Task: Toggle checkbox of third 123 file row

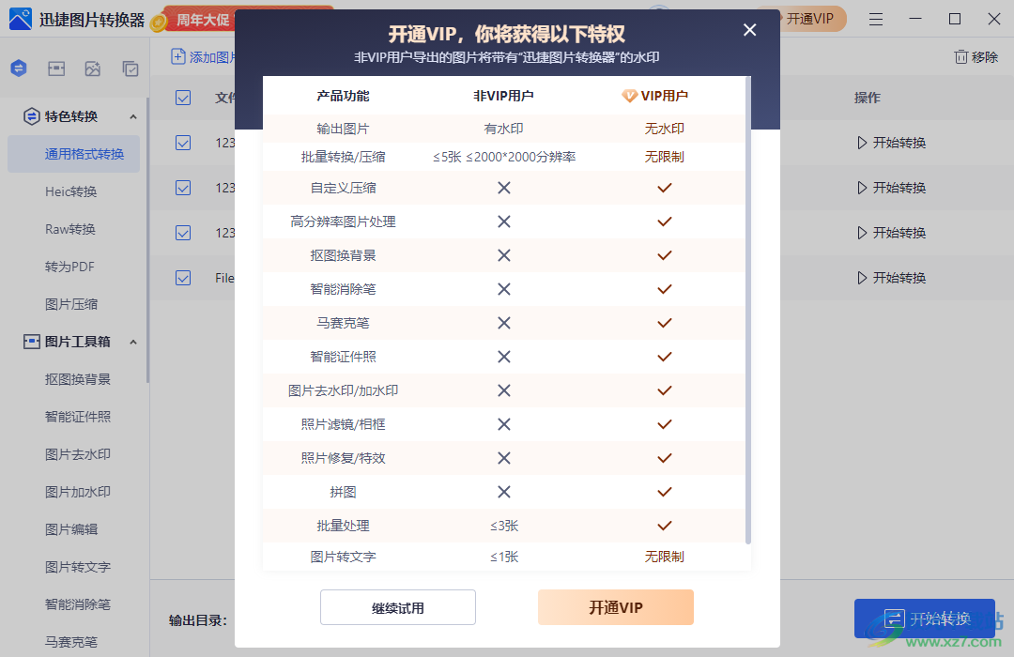Action: 183,232
